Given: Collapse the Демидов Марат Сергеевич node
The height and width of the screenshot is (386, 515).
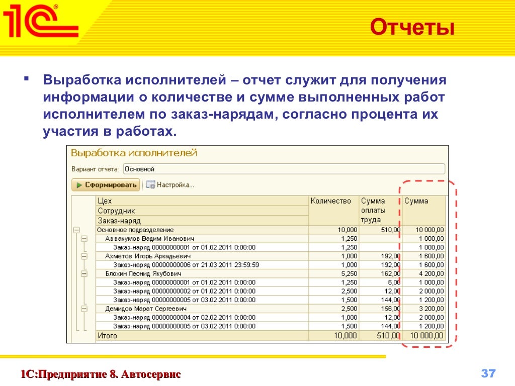Looking at the screenshot, I should pyautogui.click(x=84, y=309).
